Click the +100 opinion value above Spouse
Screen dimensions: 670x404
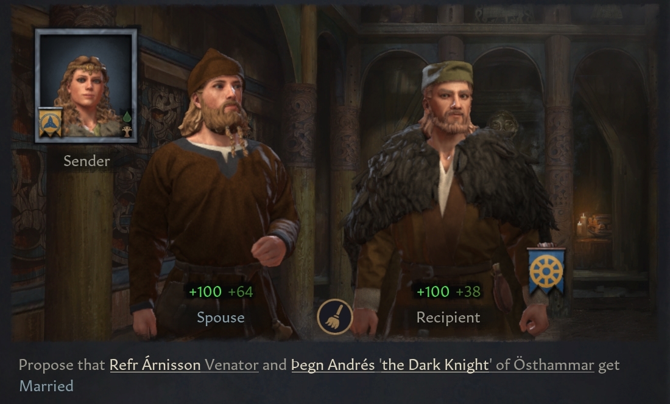click(x=205, y=292)
